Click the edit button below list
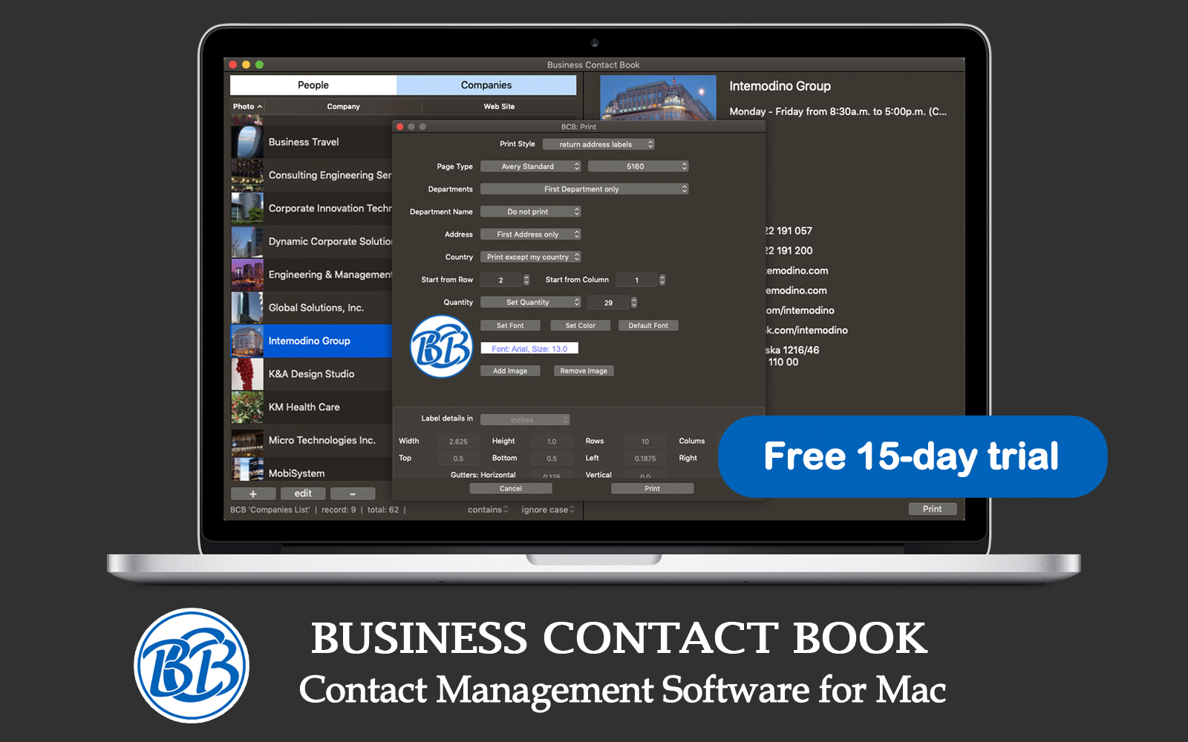This screenshot has width=1188, height=742. pos(303,493)
